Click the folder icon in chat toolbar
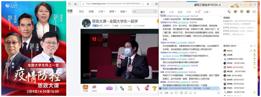This screenshot has height=97, width=261. point(176,93)
